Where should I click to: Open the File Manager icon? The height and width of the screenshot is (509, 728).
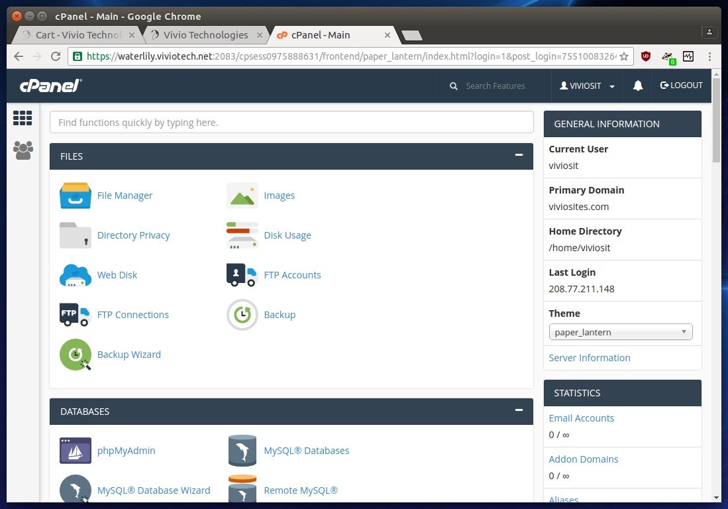tap(76, 196)
